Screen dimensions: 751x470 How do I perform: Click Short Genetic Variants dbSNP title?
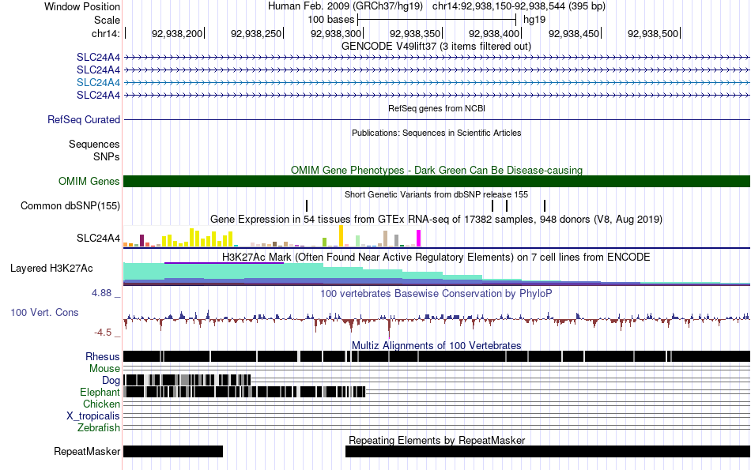(436, 195)
